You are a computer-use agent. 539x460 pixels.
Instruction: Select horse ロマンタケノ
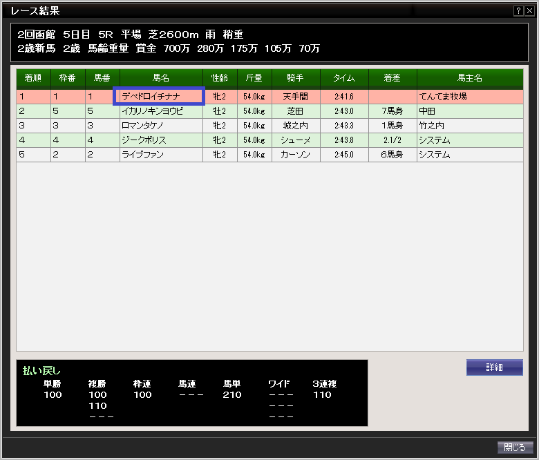(161, 126)
